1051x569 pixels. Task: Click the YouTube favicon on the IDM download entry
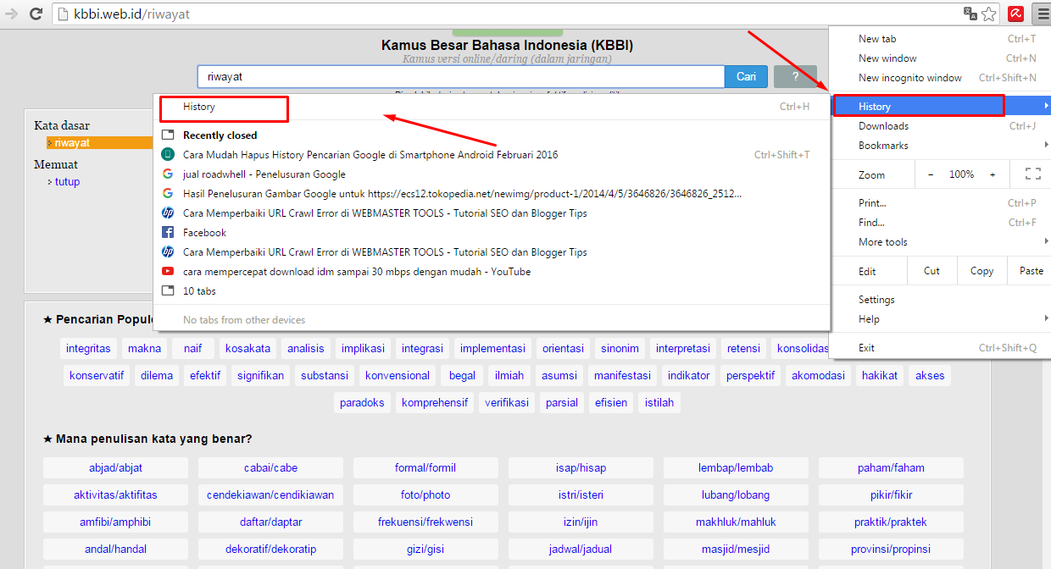point(167,271)
